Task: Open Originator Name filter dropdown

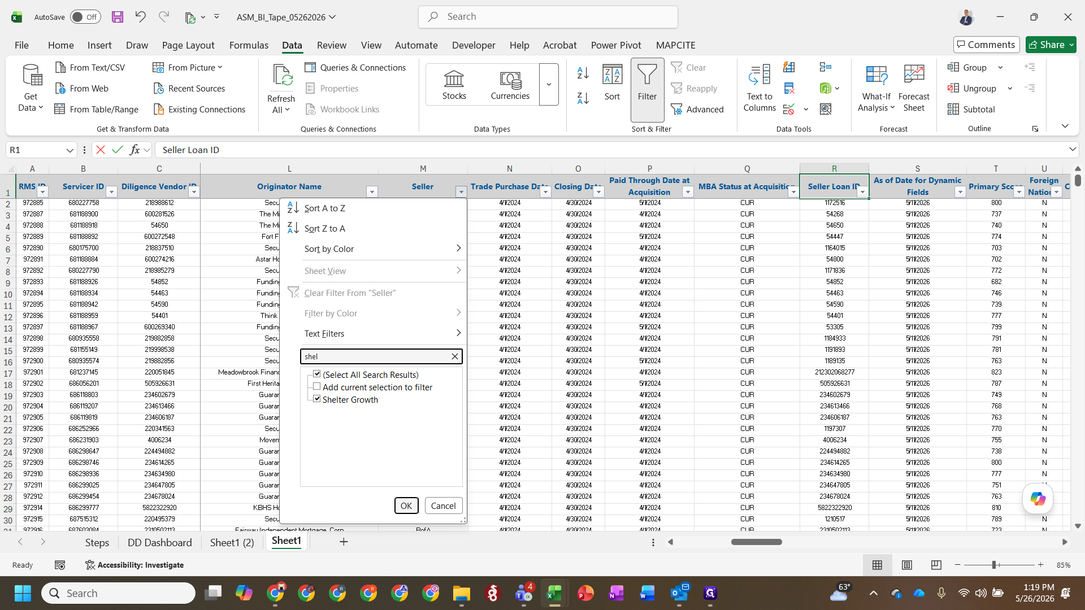Action: tap(372, 192)
